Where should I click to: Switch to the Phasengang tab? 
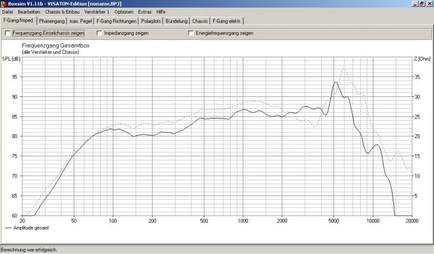click(x=53, y=21)
